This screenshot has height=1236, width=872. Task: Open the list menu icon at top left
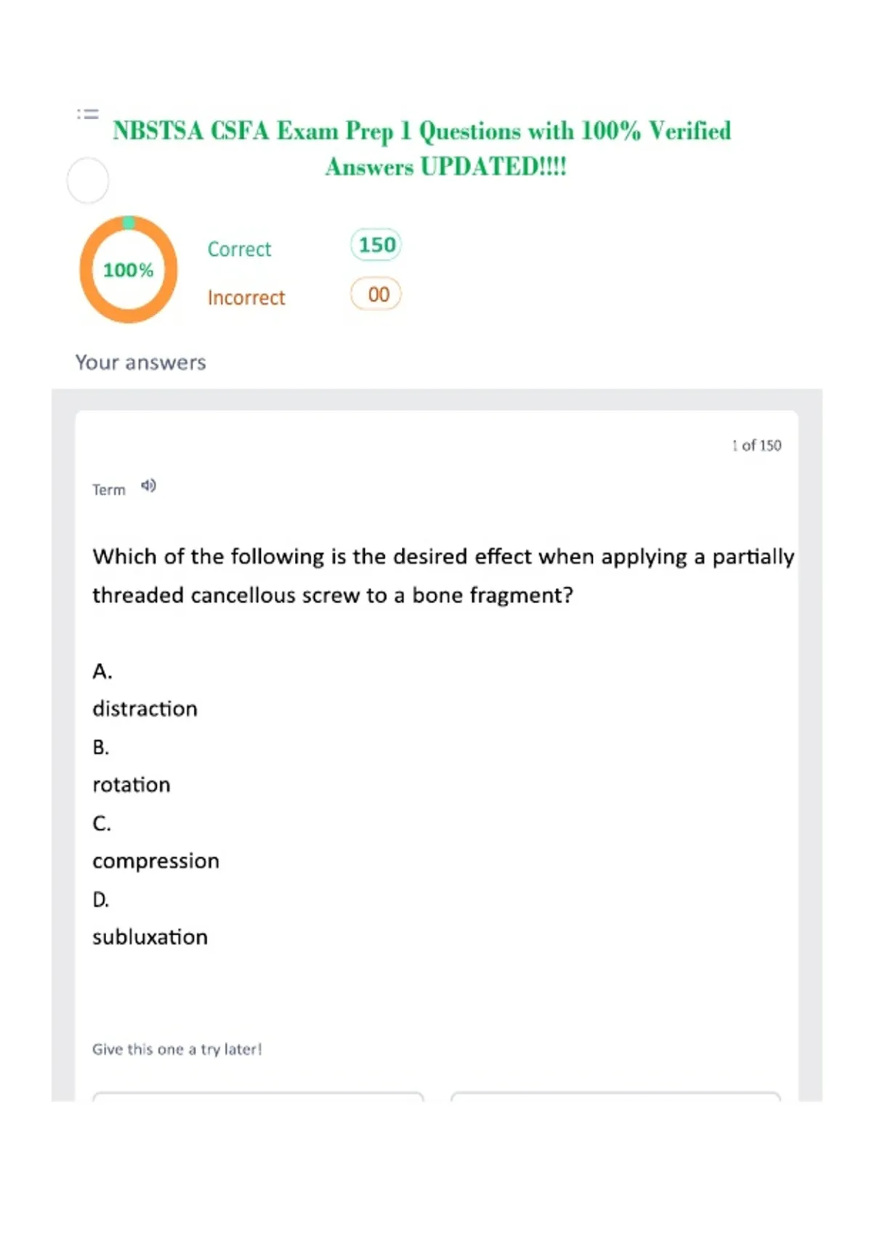(87, 114)
